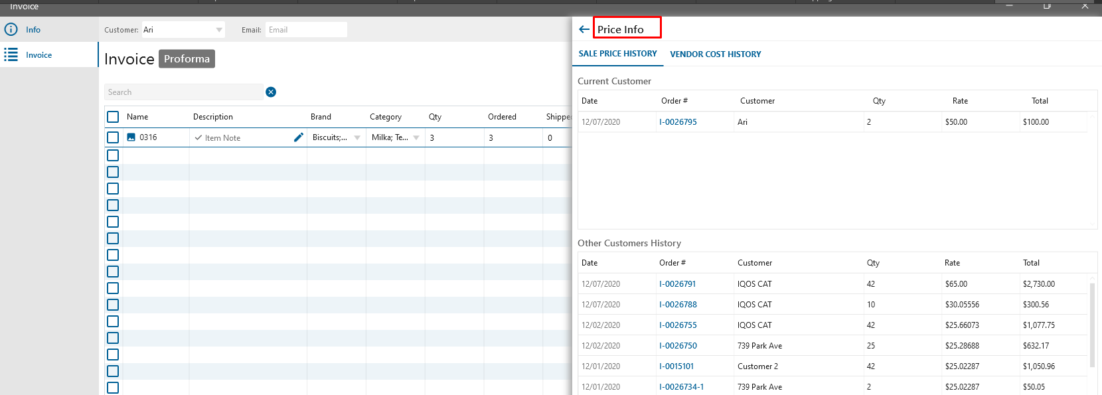Viewport: 1102px width, 395px height.
Task: Switch to the Vendor Cost History tab
Action: (x=715, y=54)
